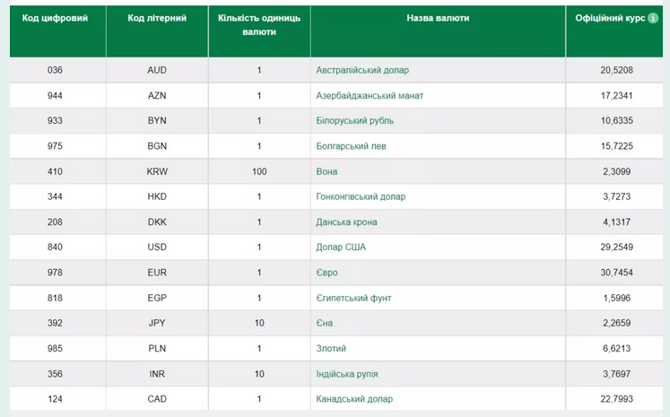Image resolution: width=670 pixels, height=417 pixels.
Task: Open the Азербайджанський манат link
Action: [x=370, y=95]
